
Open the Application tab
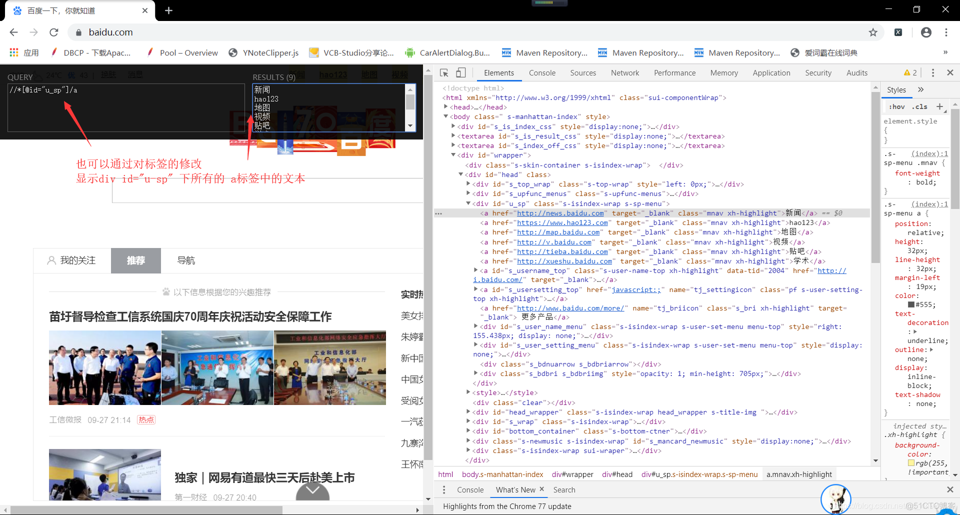(x=771, y=73)
